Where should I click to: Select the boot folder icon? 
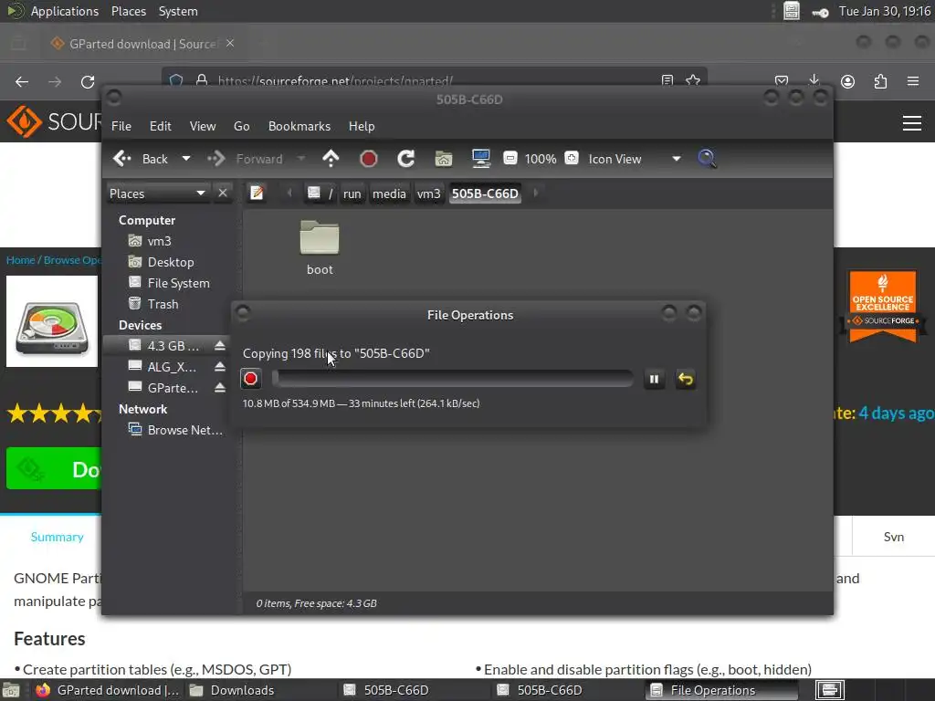pos(320,238)
